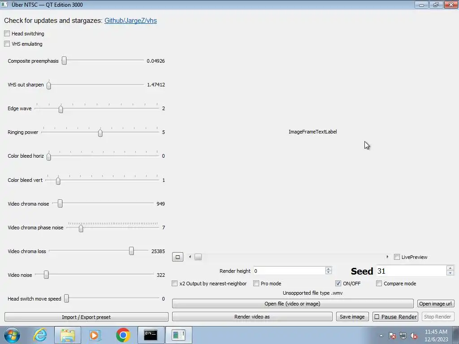Click Open file (video or image) button

tap(293, 304)
